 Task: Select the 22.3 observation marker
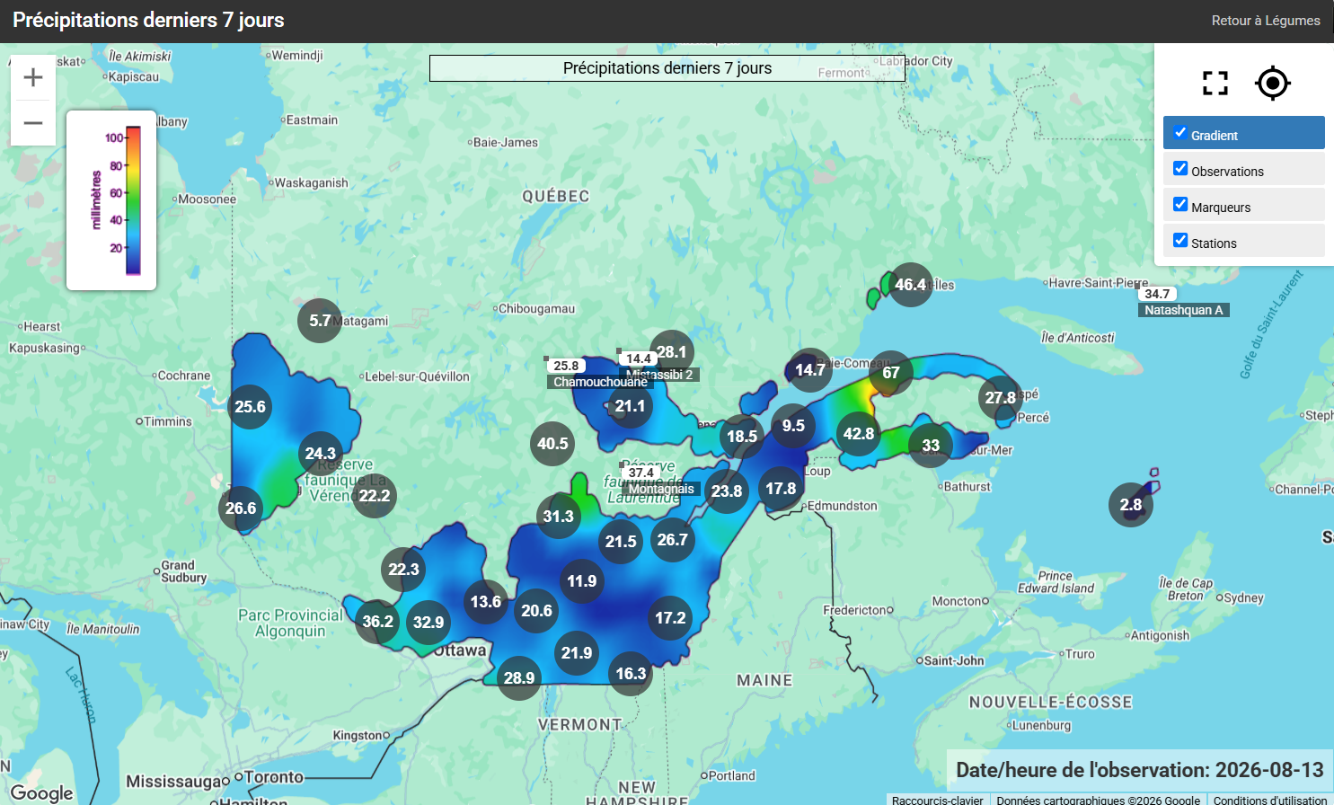403,570
